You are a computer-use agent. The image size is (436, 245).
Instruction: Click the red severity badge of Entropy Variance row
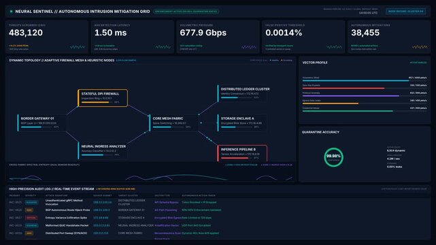(31, 218)
